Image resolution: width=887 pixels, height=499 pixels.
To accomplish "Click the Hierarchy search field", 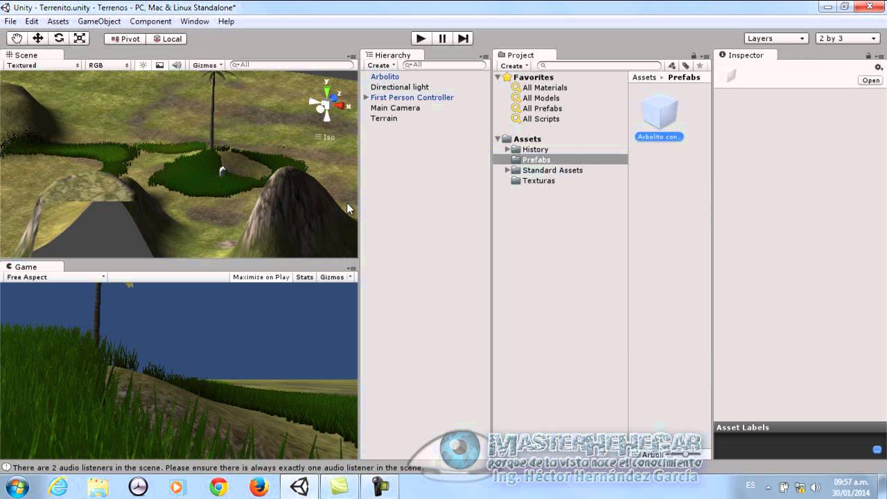I will click(445, 65).
